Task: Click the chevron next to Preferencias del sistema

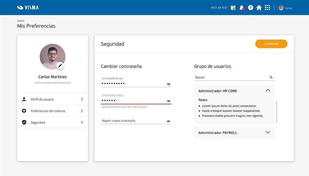Action: [82, 111]
